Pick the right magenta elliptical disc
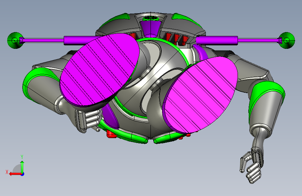Screen dimensions: 302x196 pos(200,95)
